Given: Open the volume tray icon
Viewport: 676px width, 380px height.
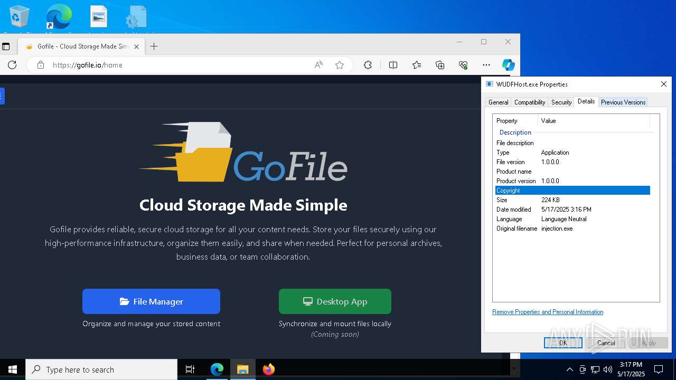Looking at the screenshot, I should pyautogui.click(x=608, y=369).
